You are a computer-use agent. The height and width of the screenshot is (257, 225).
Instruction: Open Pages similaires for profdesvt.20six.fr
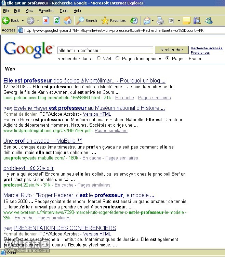pyautogui.click(x=94, y=185)
